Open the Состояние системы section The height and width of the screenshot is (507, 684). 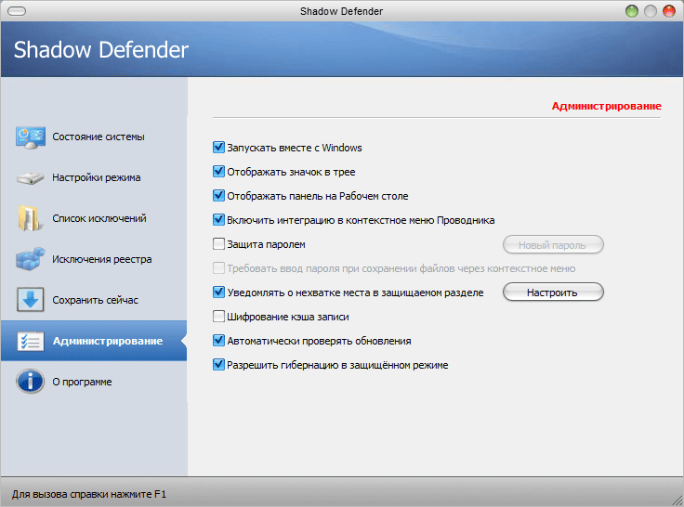pyautogui.click(x=94, y=136)
